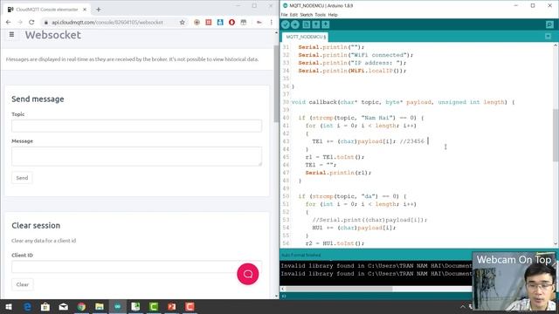Open the CloudMQTT hamburger sidebar menu
This screenshot has width=559, height=314.
[x=11, y=35]
